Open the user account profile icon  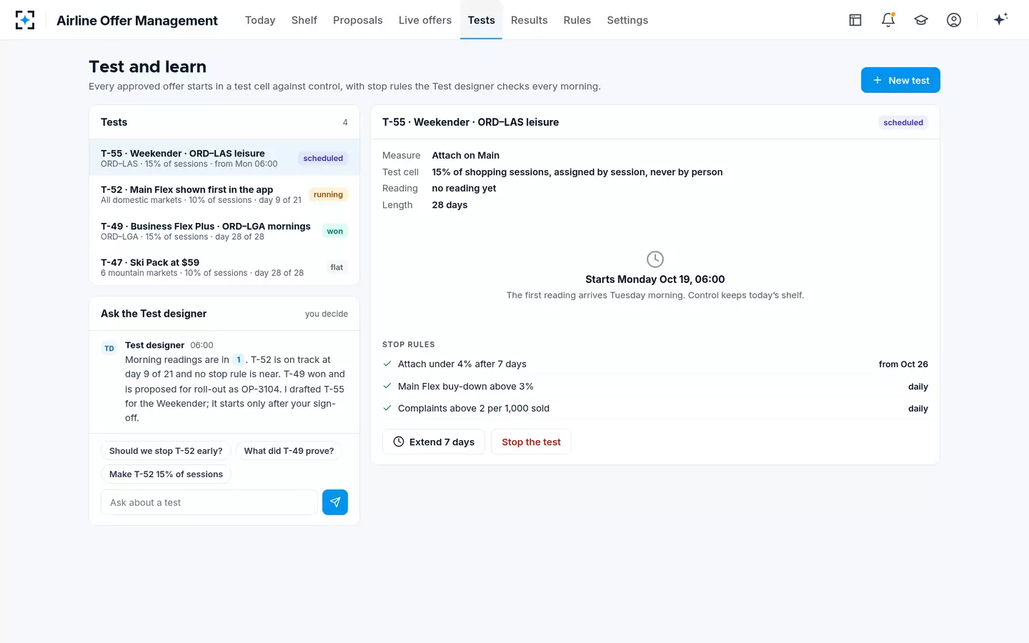pyautogui.click(x=954, y=20)
